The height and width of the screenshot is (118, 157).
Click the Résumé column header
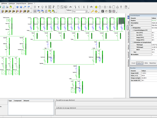(39, 101)
